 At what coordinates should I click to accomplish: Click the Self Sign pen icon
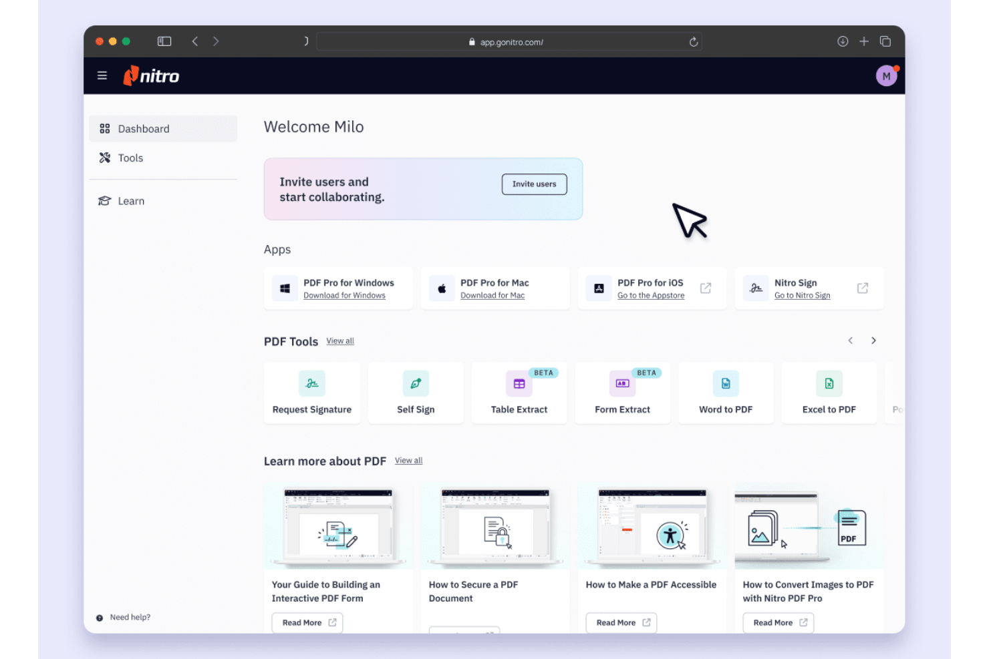coord(416,383)
